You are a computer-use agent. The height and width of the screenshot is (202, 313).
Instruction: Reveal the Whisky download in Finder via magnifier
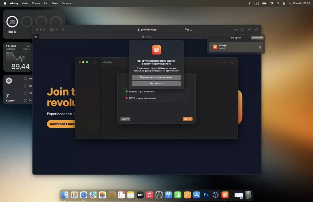tap(260, 47)
